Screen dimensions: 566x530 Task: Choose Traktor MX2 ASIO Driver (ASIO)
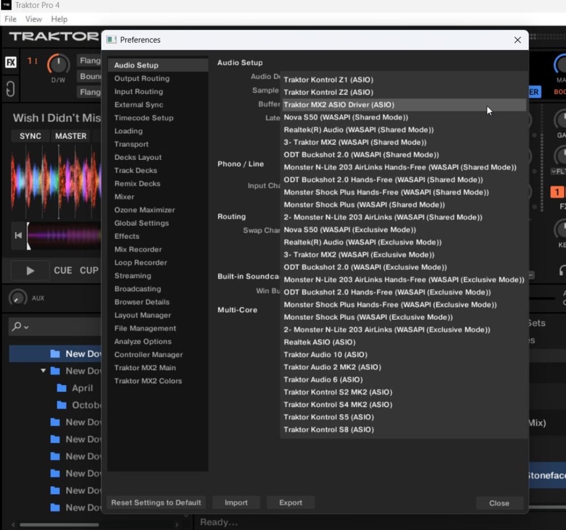coord(403,105)
